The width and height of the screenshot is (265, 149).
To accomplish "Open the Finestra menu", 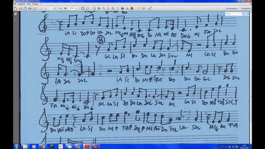I will click(x=35, y=4).
